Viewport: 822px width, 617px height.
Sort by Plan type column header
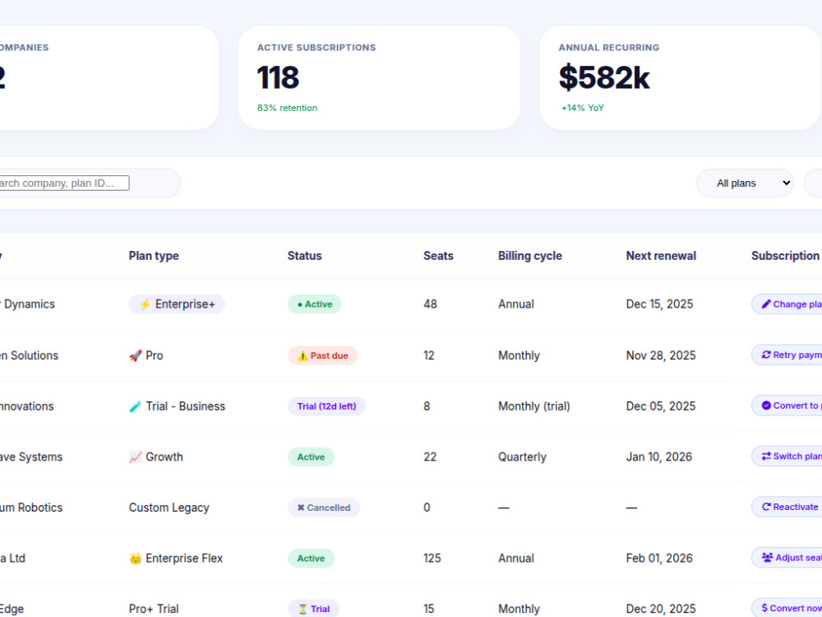[154, 256]
